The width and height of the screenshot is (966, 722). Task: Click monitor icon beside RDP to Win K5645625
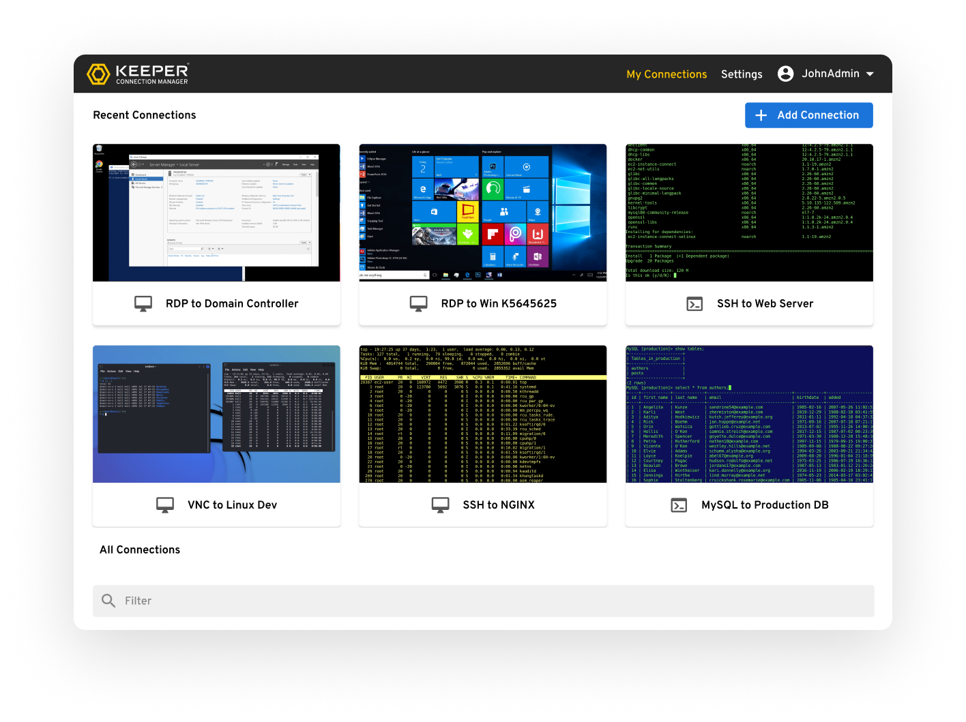[419, 304]
